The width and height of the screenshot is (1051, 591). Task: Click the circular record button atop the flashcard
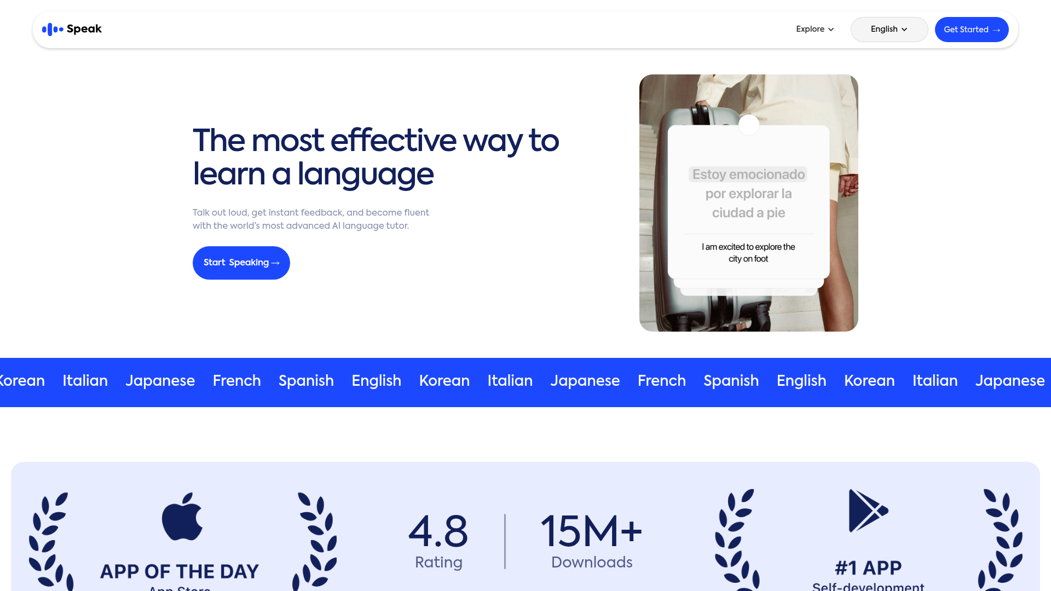coord(748,124)
